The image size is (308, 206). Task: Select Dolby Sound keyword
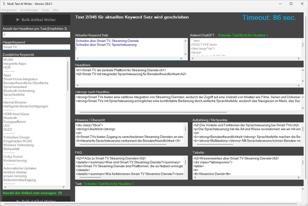pos(13,156)
